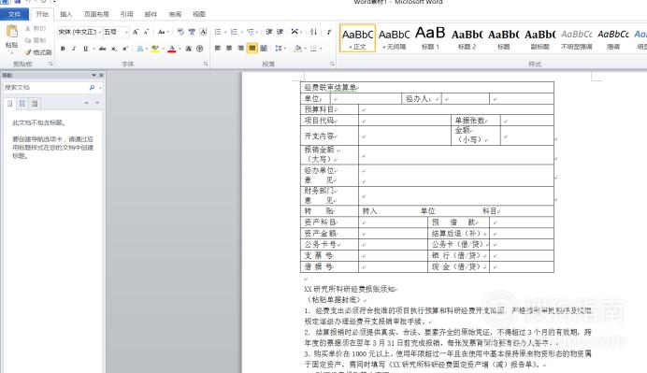Image resolution: width=647 pixels, height=373 pixels.
Task: Click the Show/Hide paragraph marks icon
Action: (329, 32)
